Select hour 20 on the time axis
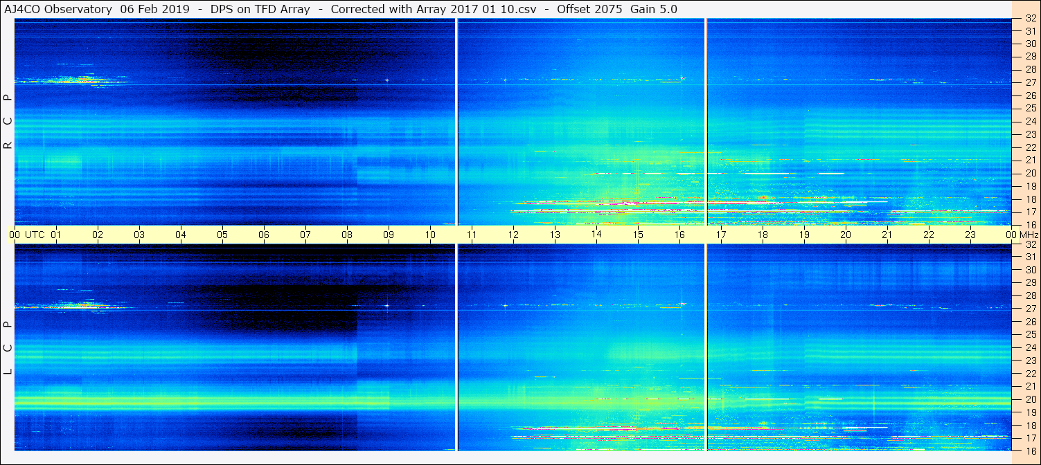1041x465 pixels. (846, 235)
